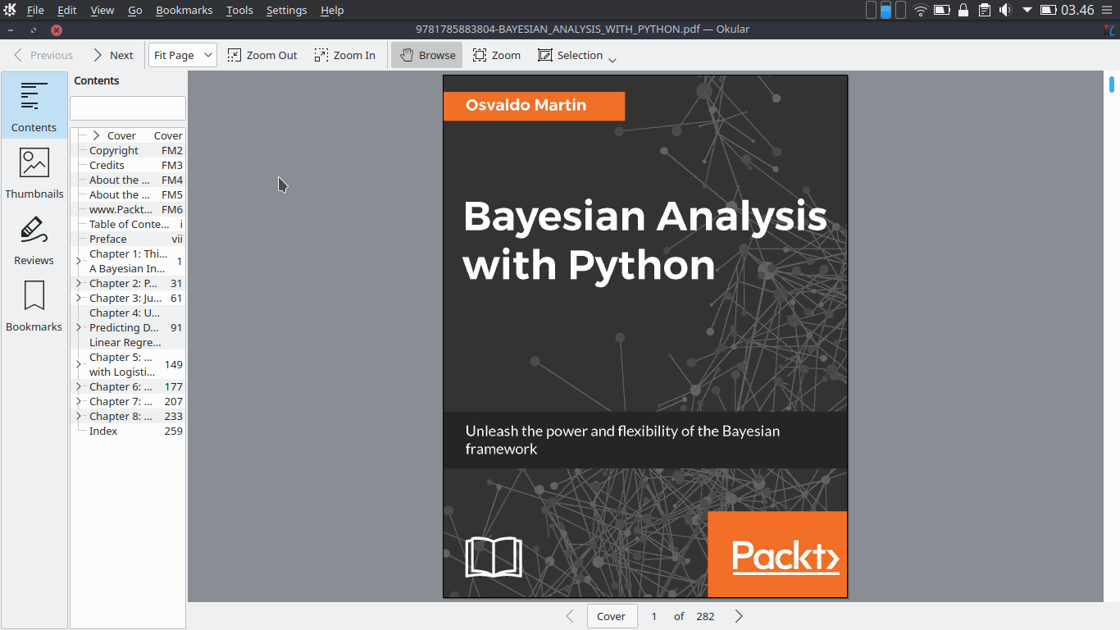
Task: Click the battery icon beside the clock
Action: pos(1048,10)
